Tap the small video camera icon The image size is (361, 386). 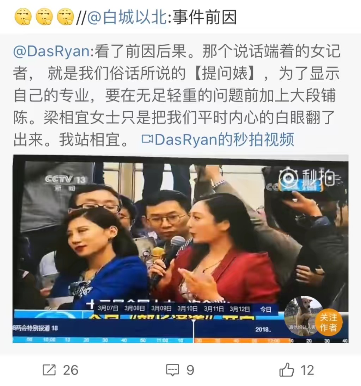pyautogui.click(x=147, y=139)
